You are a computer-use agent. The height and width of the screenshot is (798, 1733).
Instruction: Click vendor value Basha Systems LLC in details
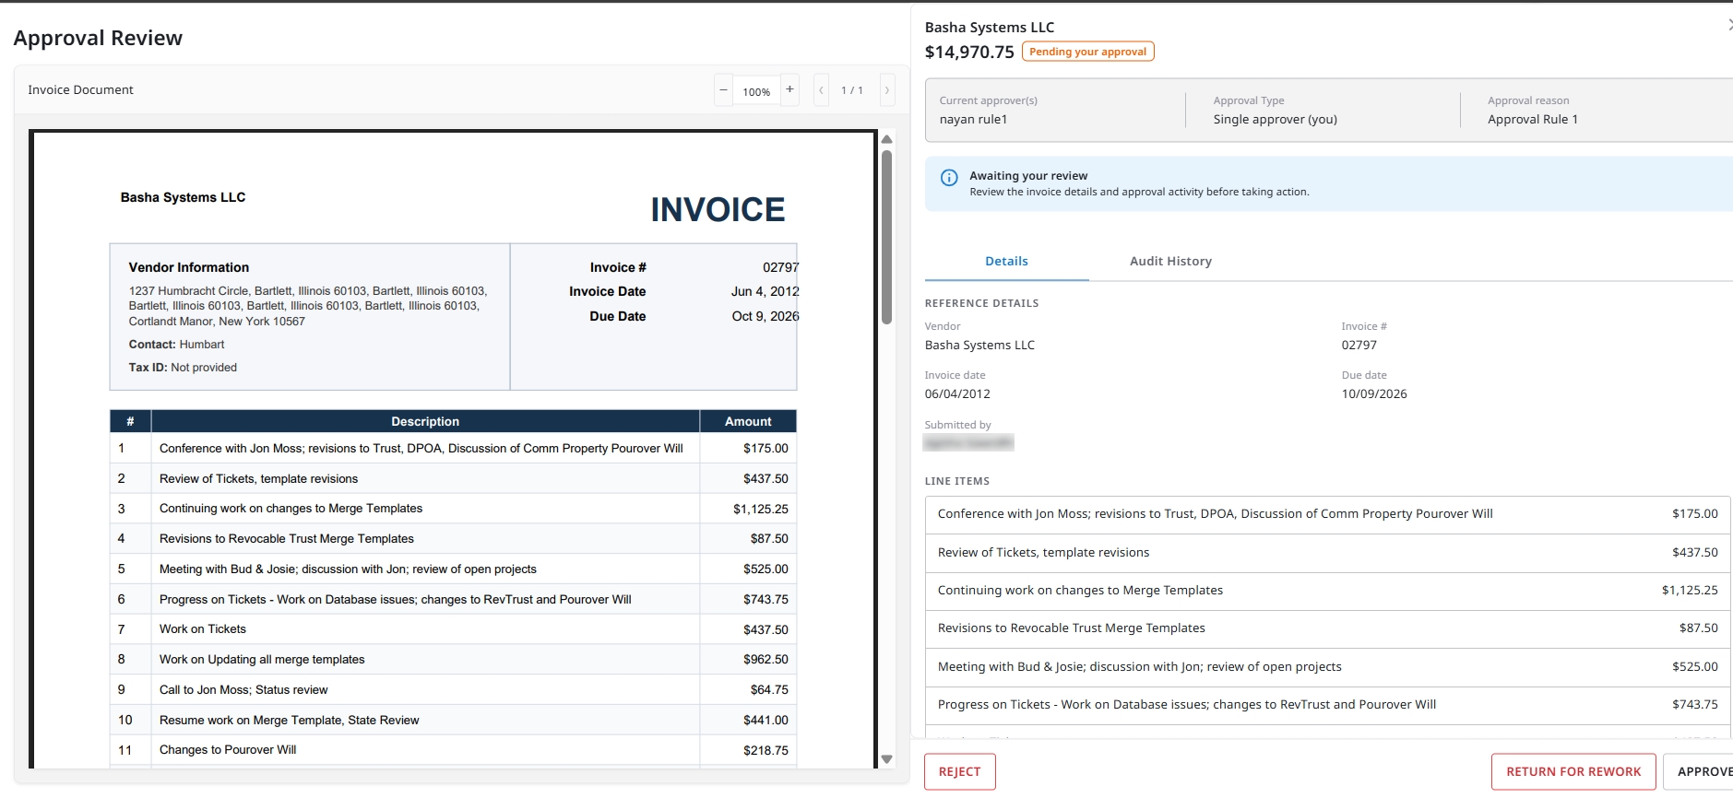tap(979, 346)
